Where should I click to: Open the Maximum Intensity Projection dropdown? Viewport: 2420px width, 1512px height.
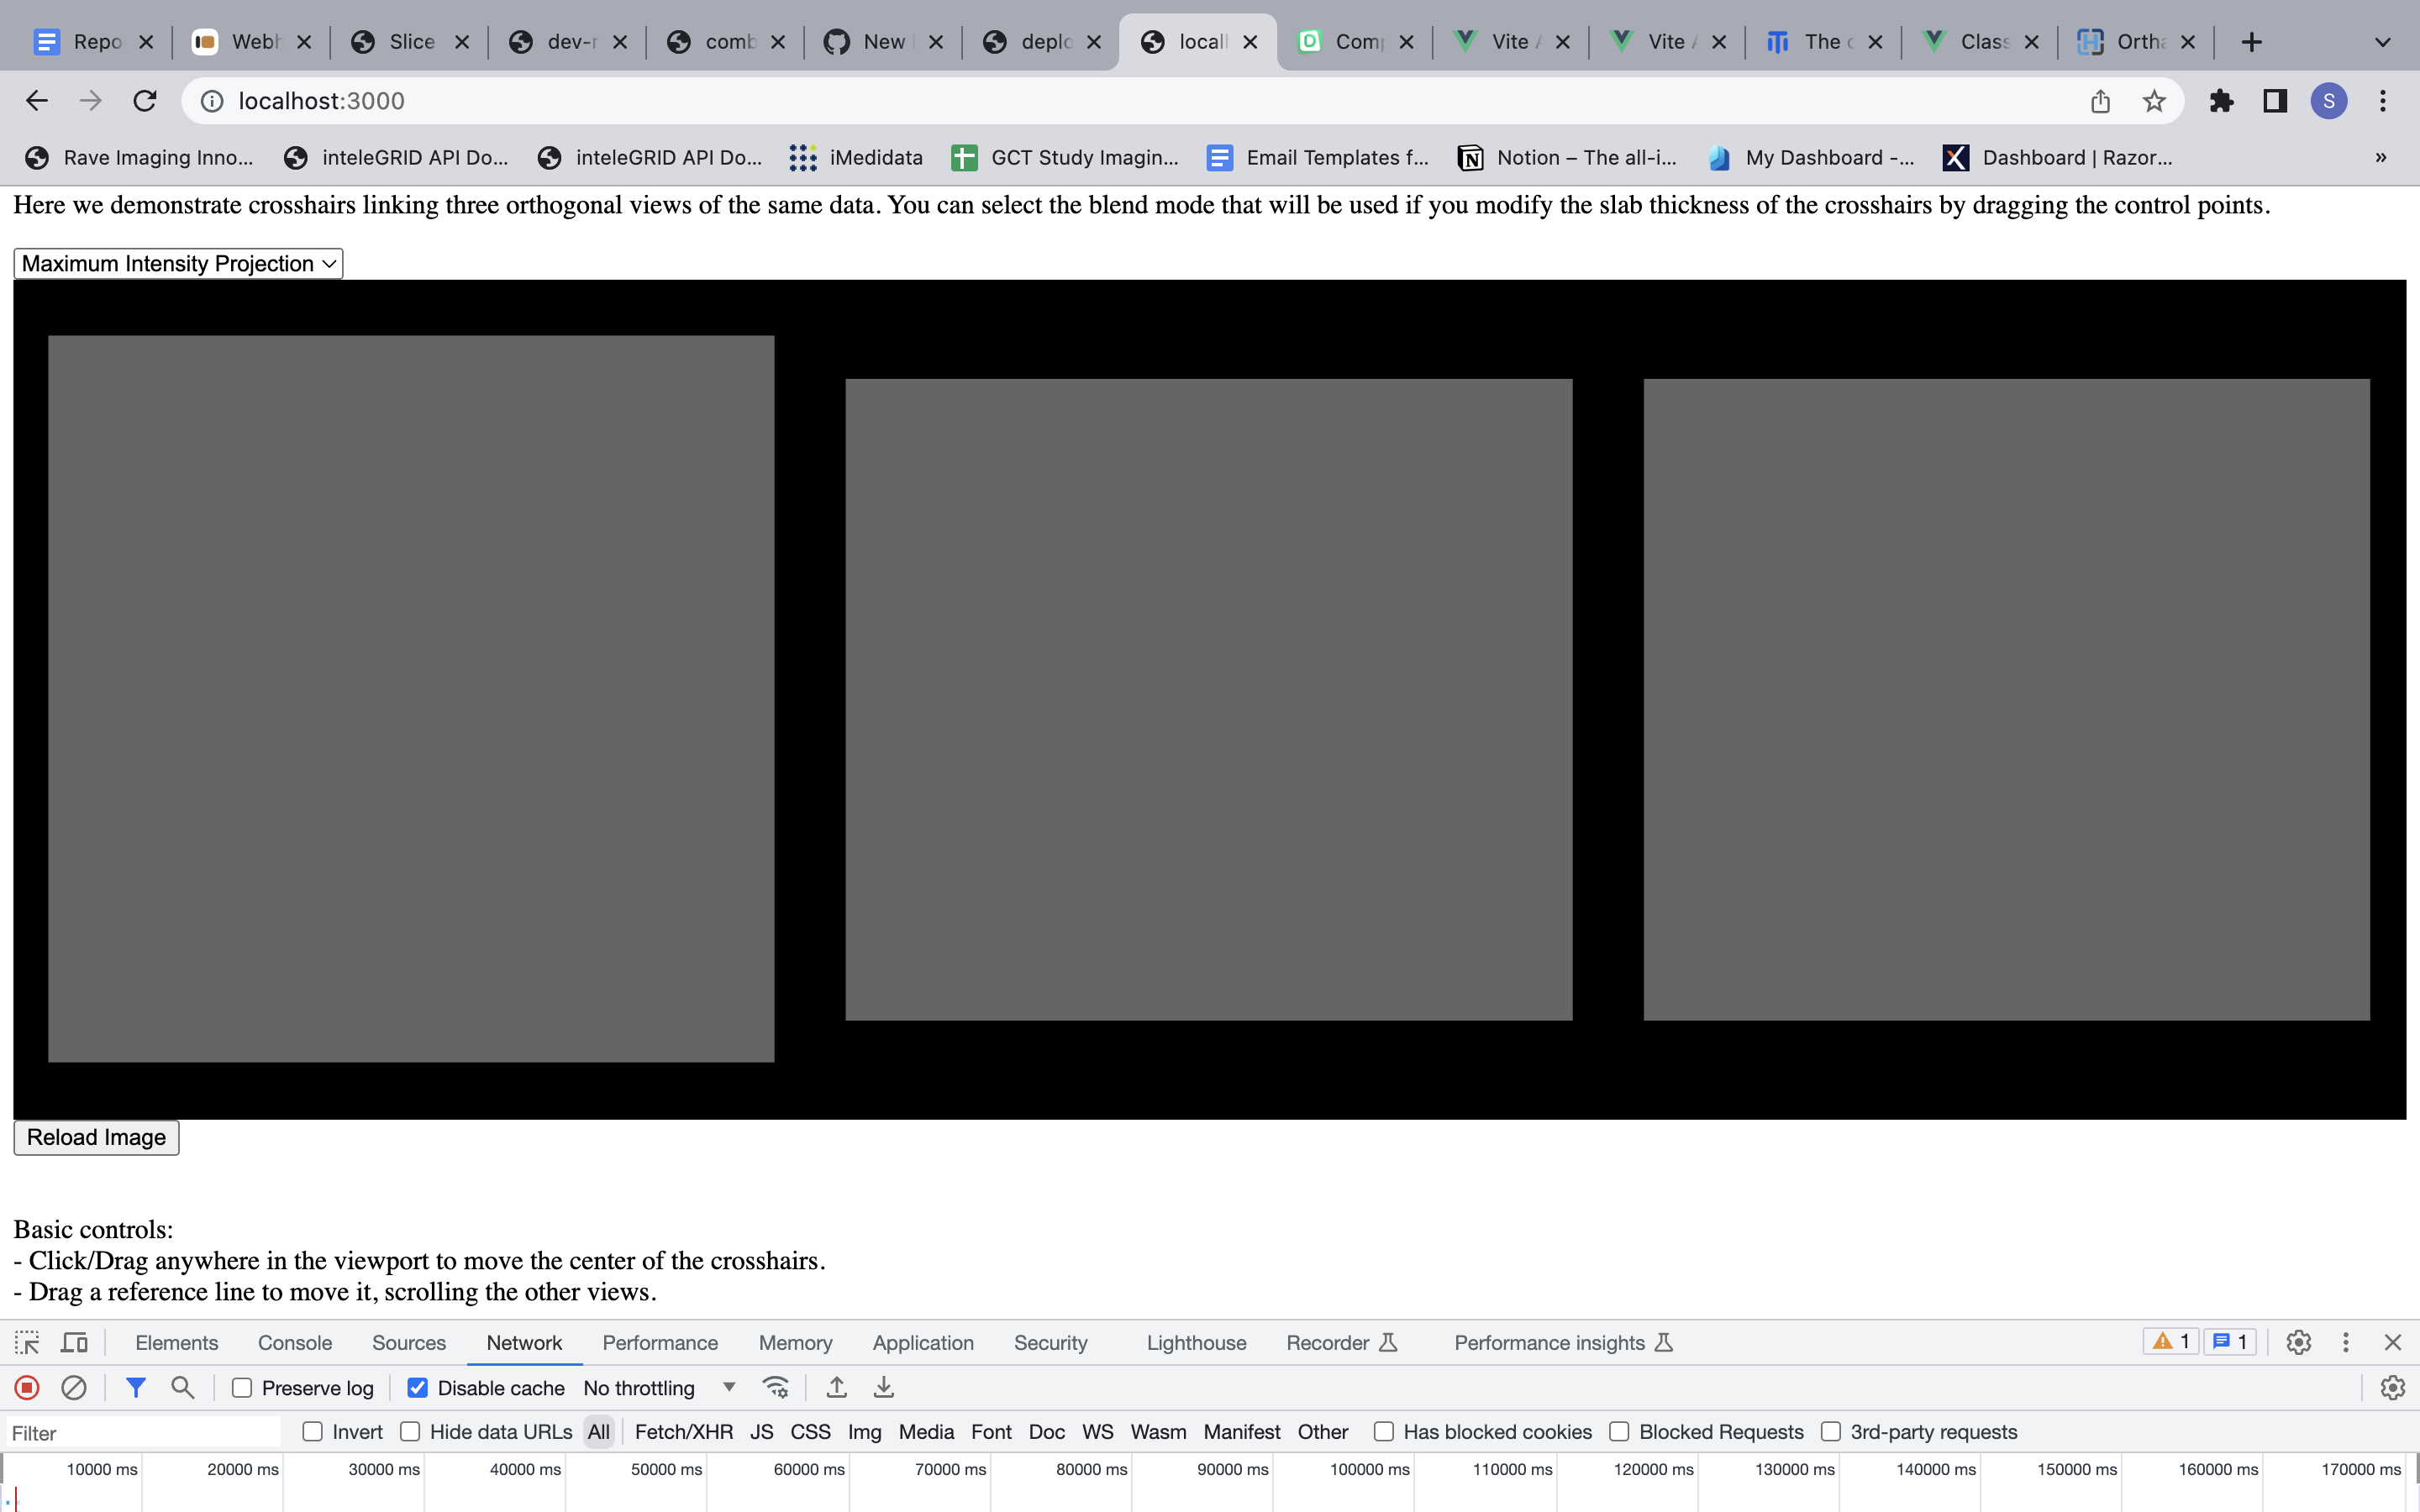(177, 263)
